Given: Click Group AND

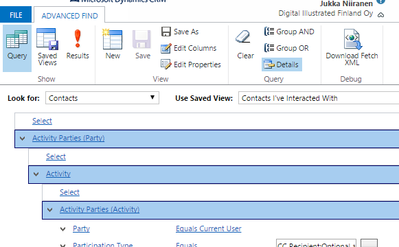Looking at the screenshot, I should tap(289, 32).
